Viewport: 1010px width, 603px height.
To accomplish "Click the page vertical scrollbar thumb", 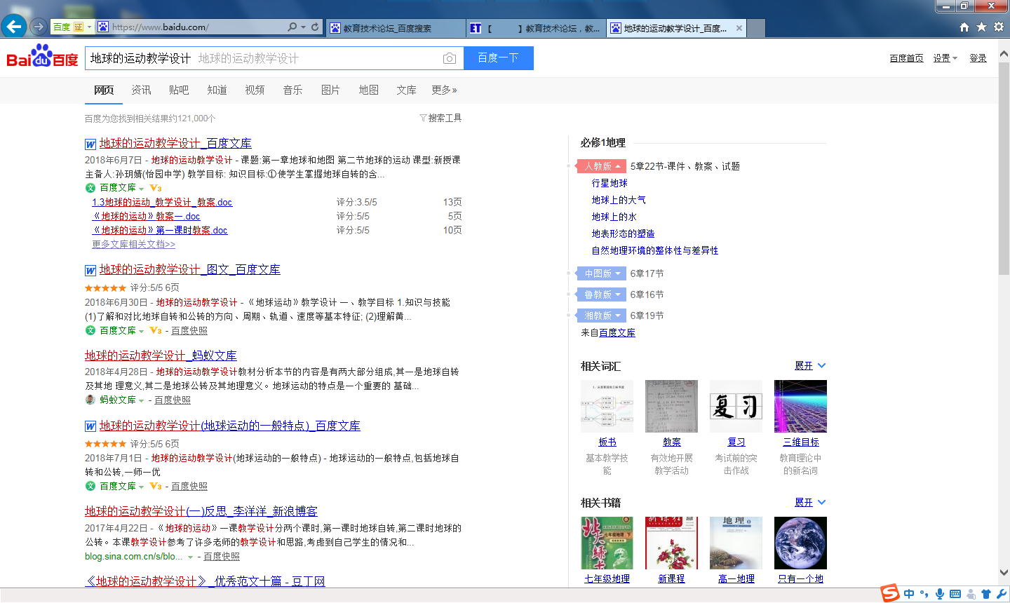I will pos(1004,168).
